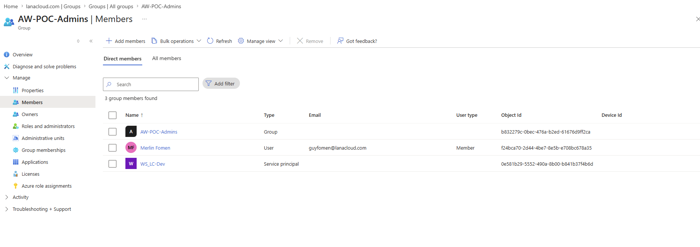Collapse the sidebar with double chevron

(x=91, y=41)
